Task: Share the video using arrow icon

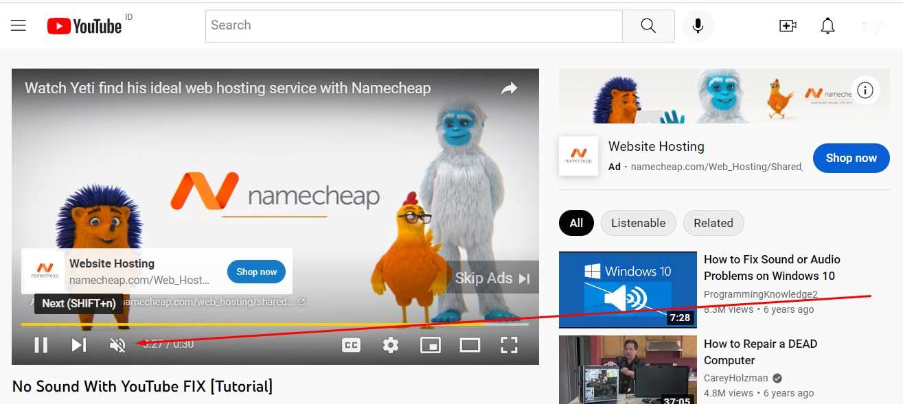Action: (x=509, y=88)
